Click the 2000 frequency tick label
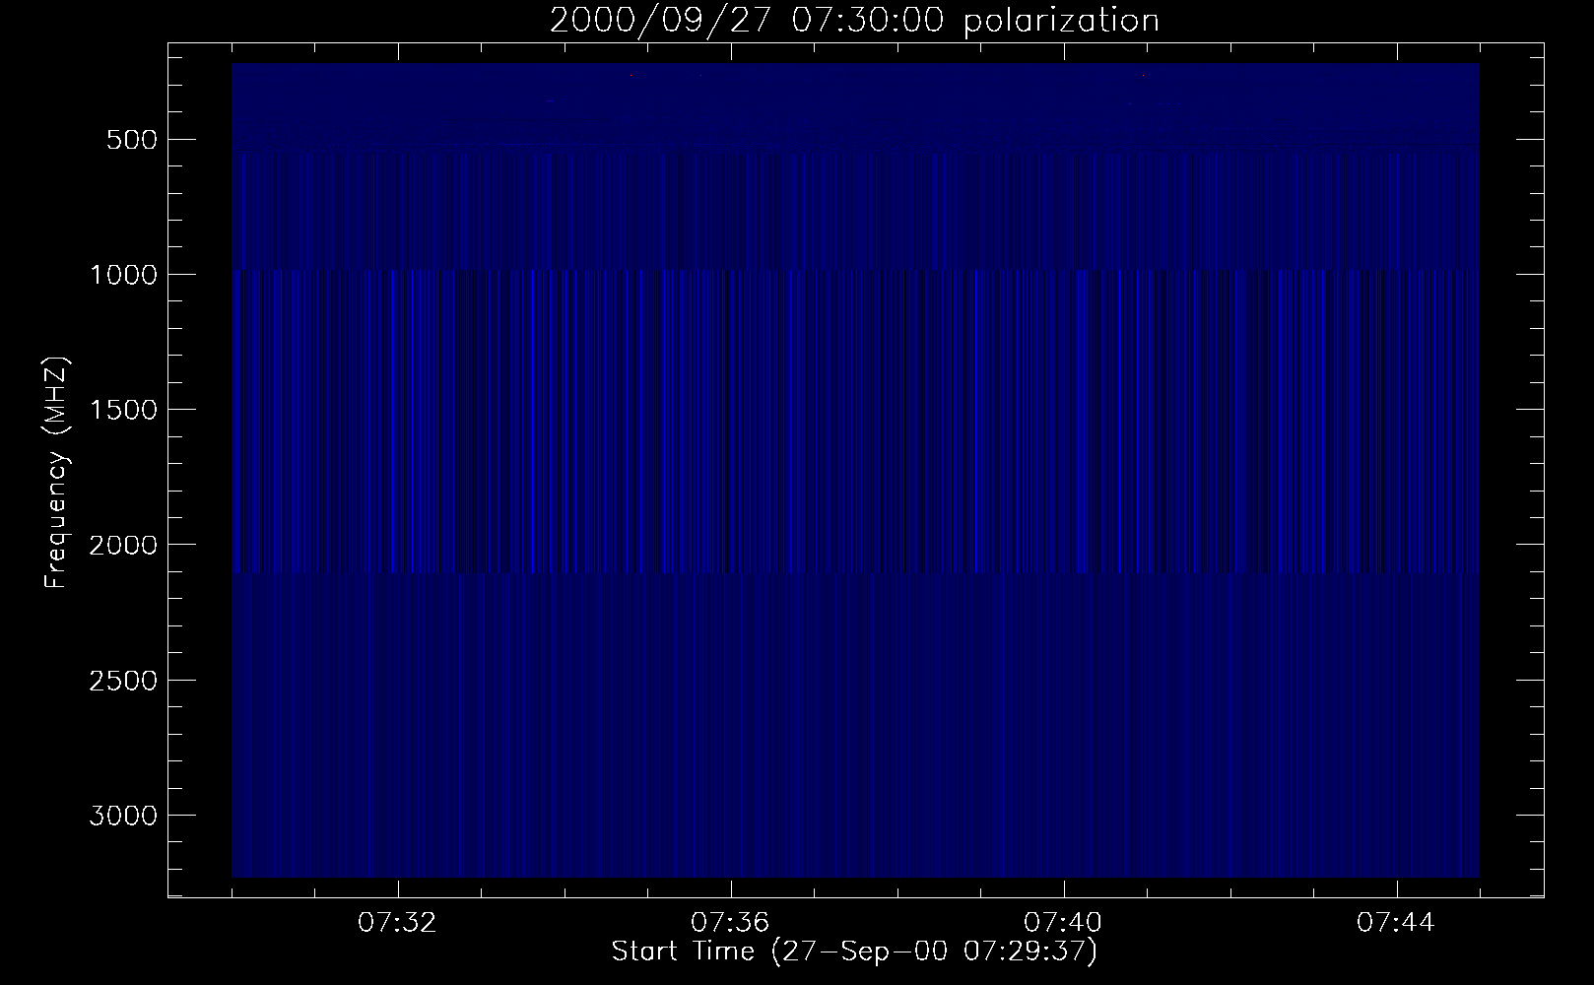1594x985 pixels. click(x=122, y=545)
